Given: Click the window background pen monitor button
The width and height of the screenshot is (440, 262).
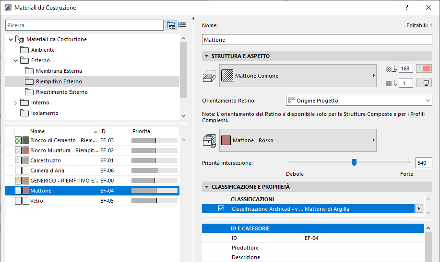Looking at the screenshot, I should click(x=424, y=83).
